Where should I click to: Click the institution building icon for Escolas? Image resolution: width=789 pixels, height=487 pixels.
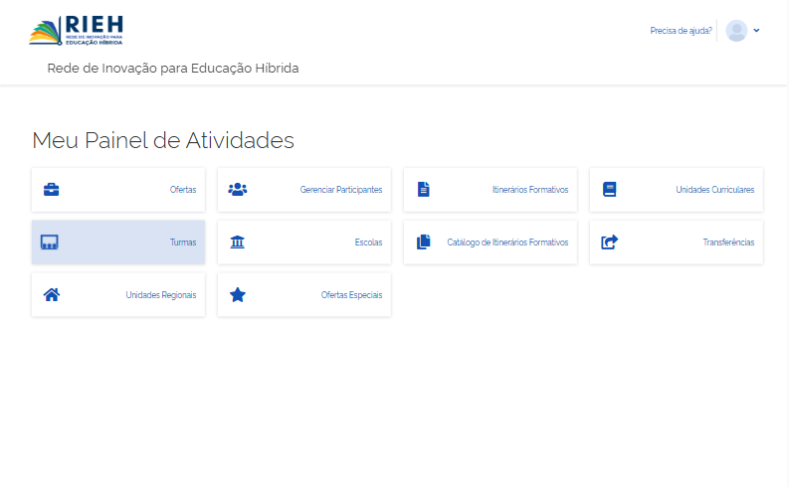point(237,243)
